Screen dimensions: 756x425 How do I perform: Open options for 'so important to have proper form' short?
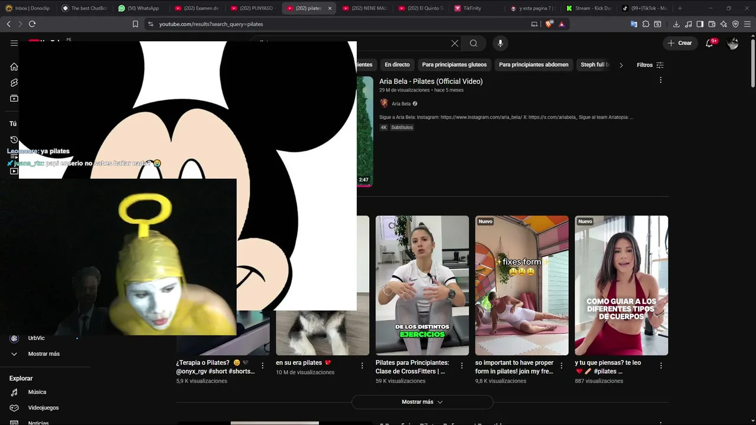coord(561,366)
